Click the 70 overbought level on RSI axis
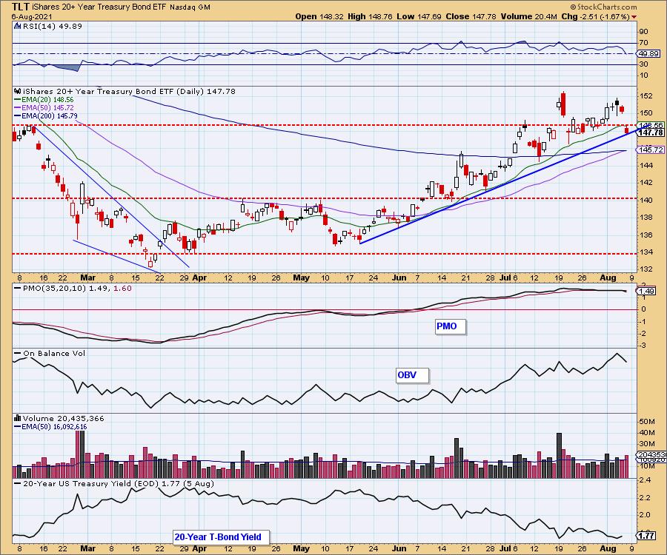Image resolution: width=667 pixels, height=555 pixels. pos(643,43)
